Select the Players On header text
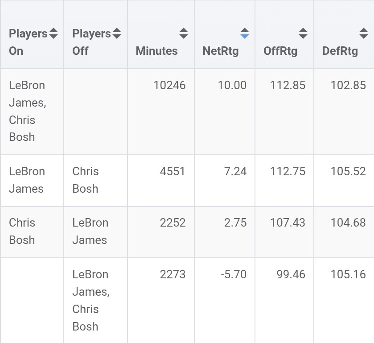Image resolution: width=374 pixels, height=343 pixels. click(x=28, y=42)
